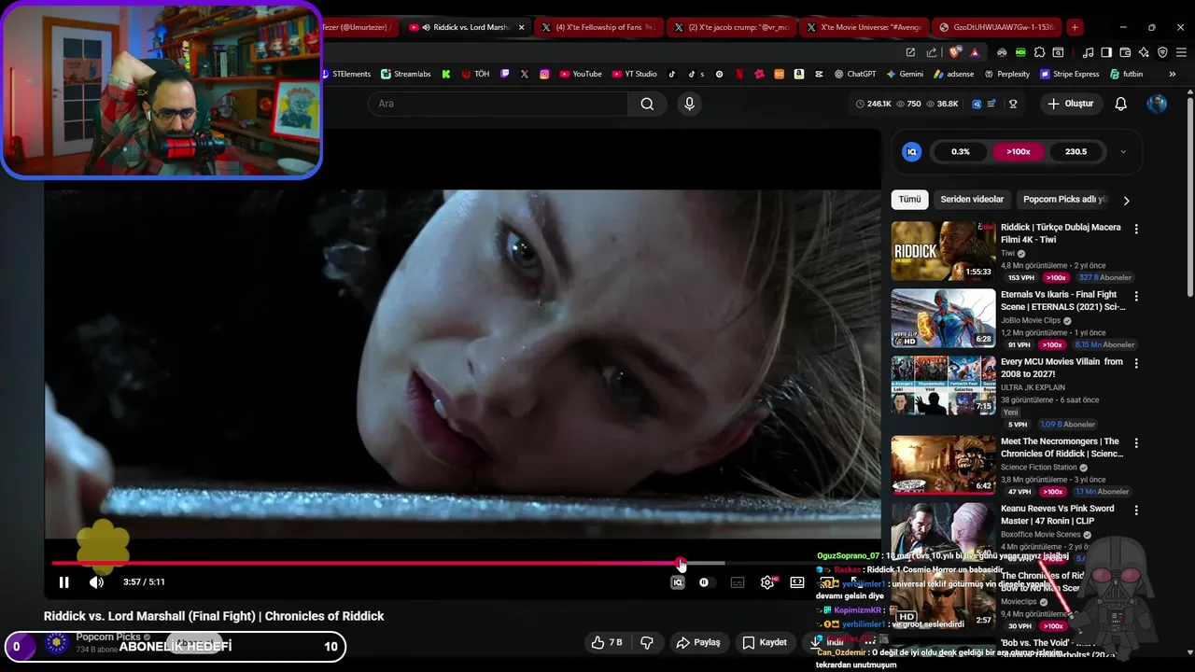Viewport: 1195px width, 672px height.
Task: Open the YouTube account avatar menu
Action: pyautogui.click(x=1157, y=104)
